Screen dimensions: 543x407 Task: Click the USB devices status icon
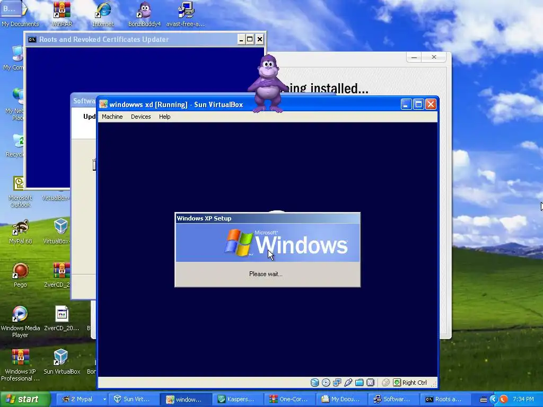pyautogui.click(x=348, y=383)
